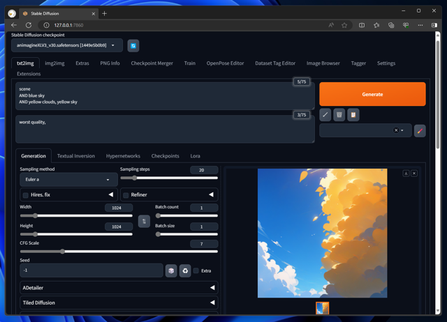This screenshot has width=447, height=322.
Task: Open the Image Browser tab
Action: (x=323, y=63)
